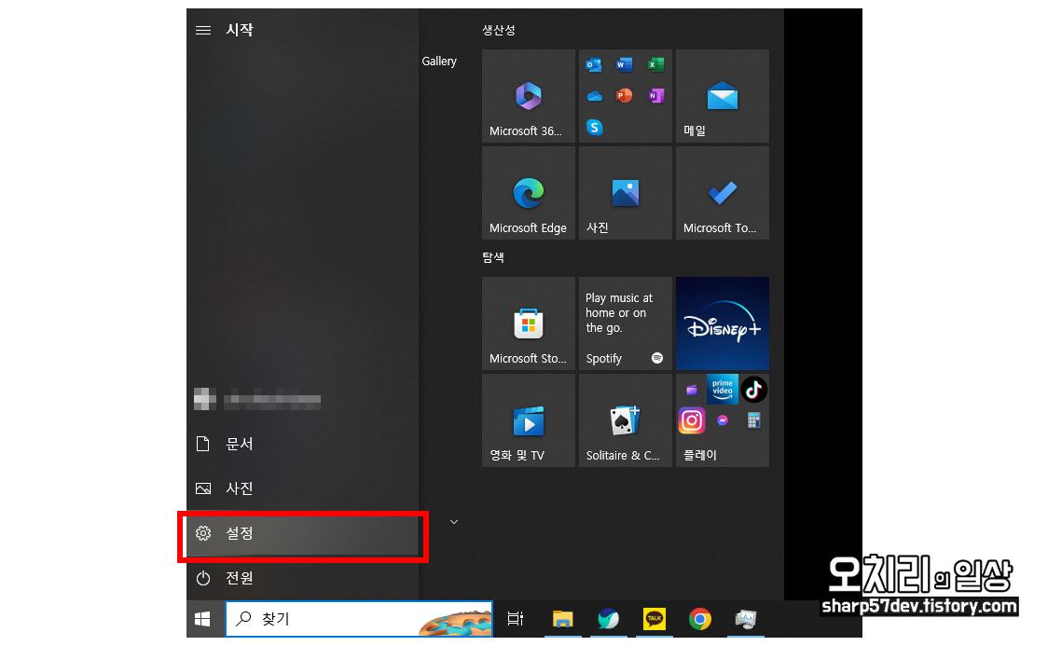This screenshot has height=646, width=1048.
Task: Click the Skype icon in the Office folder tile
Action: point(594,127)
